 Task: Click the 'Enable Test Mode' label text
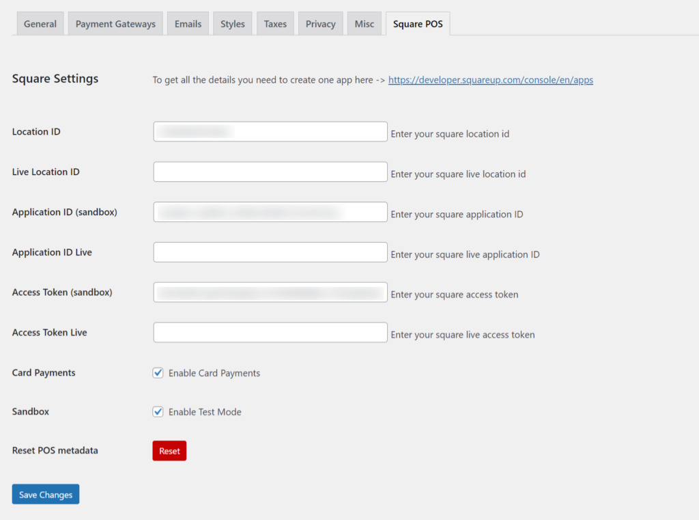205,412
